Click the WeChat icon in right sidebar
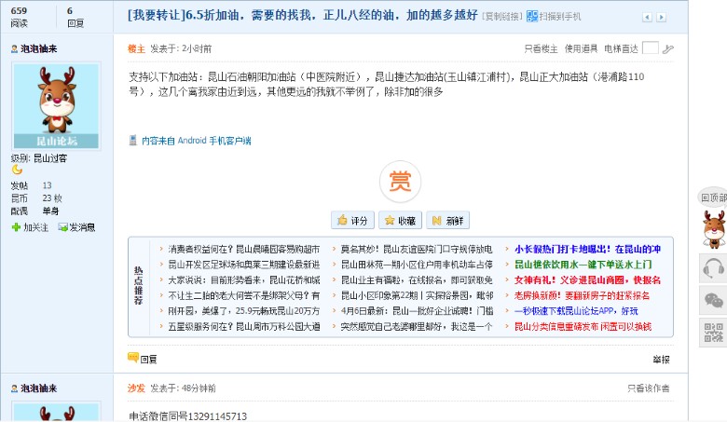Screen dimensions: 727x422 (x=713, y=301)
